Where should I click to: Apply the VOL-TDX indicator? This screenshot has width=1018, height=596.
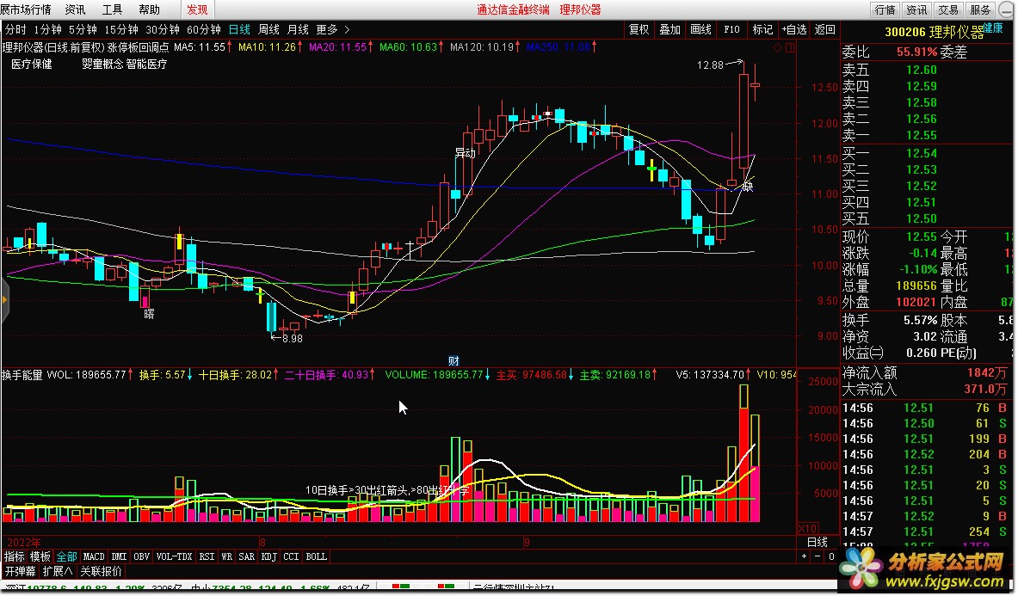[x=175, y=556]
